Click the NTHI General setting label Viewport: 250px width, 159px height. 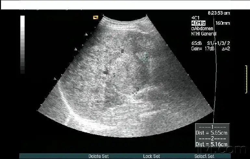tap(204, 33)
